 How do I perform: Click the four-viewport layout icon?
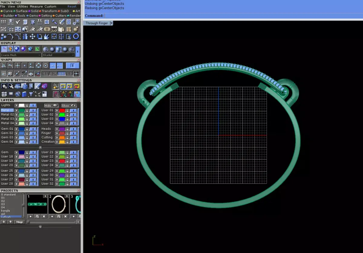coord(4,94)
